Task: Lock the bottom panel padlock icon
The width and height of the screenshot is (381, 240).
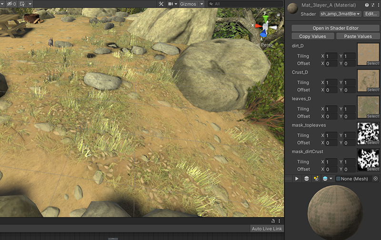Action: click(x=273, y=221)
